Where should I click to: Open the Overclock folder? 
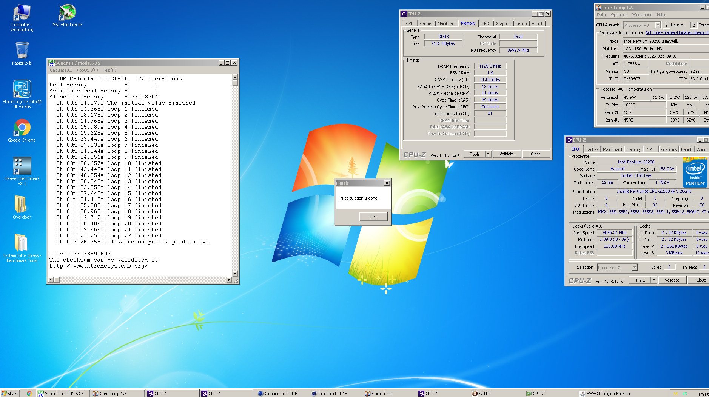coord(22,207)
